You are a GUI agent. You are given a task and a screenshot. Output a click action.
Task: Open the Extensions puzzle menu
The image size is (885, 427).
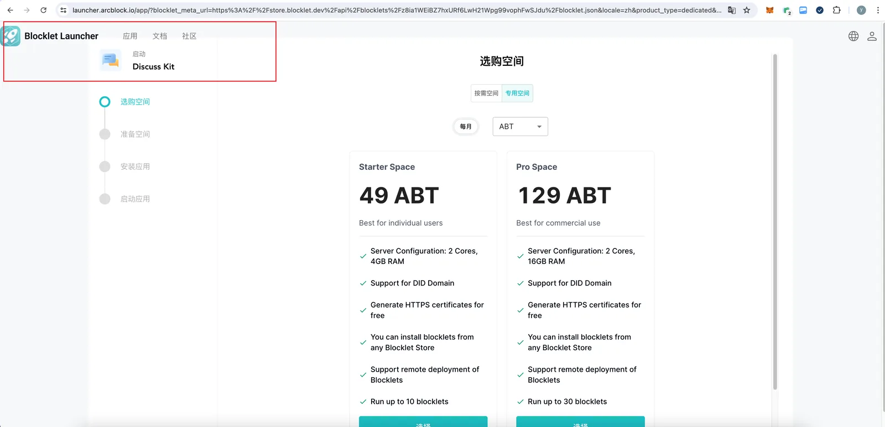tap(836, 10)
